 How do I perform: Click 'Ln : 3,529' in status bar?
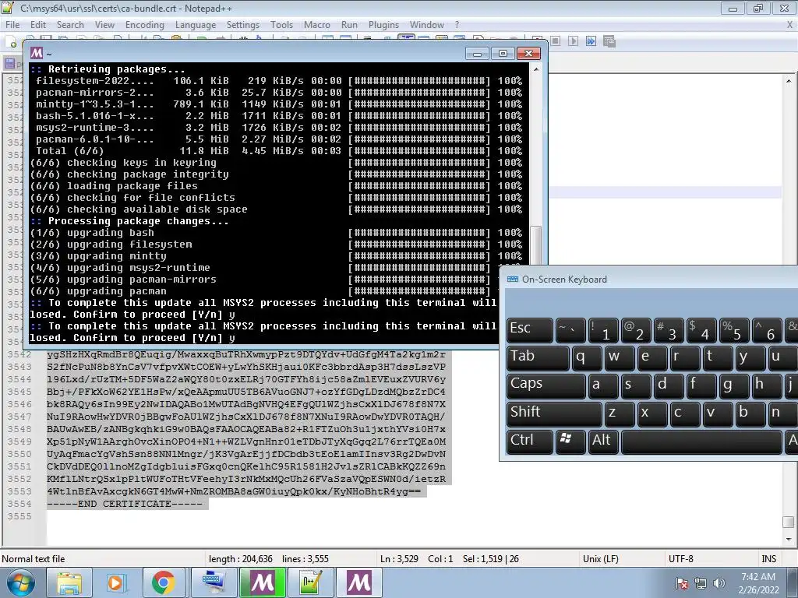[x=399, y=559]
